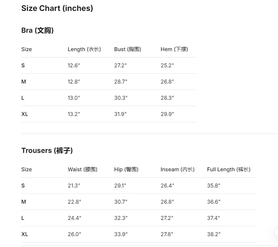Click the XL row label in Trousers table
The image size is (278, 247).
[25, 234]
